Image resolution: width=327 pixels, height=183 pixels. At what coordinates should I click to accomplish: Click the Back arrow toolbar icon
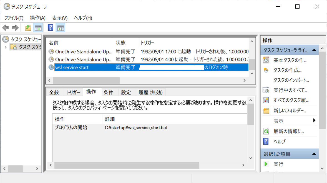coord(6,28)
